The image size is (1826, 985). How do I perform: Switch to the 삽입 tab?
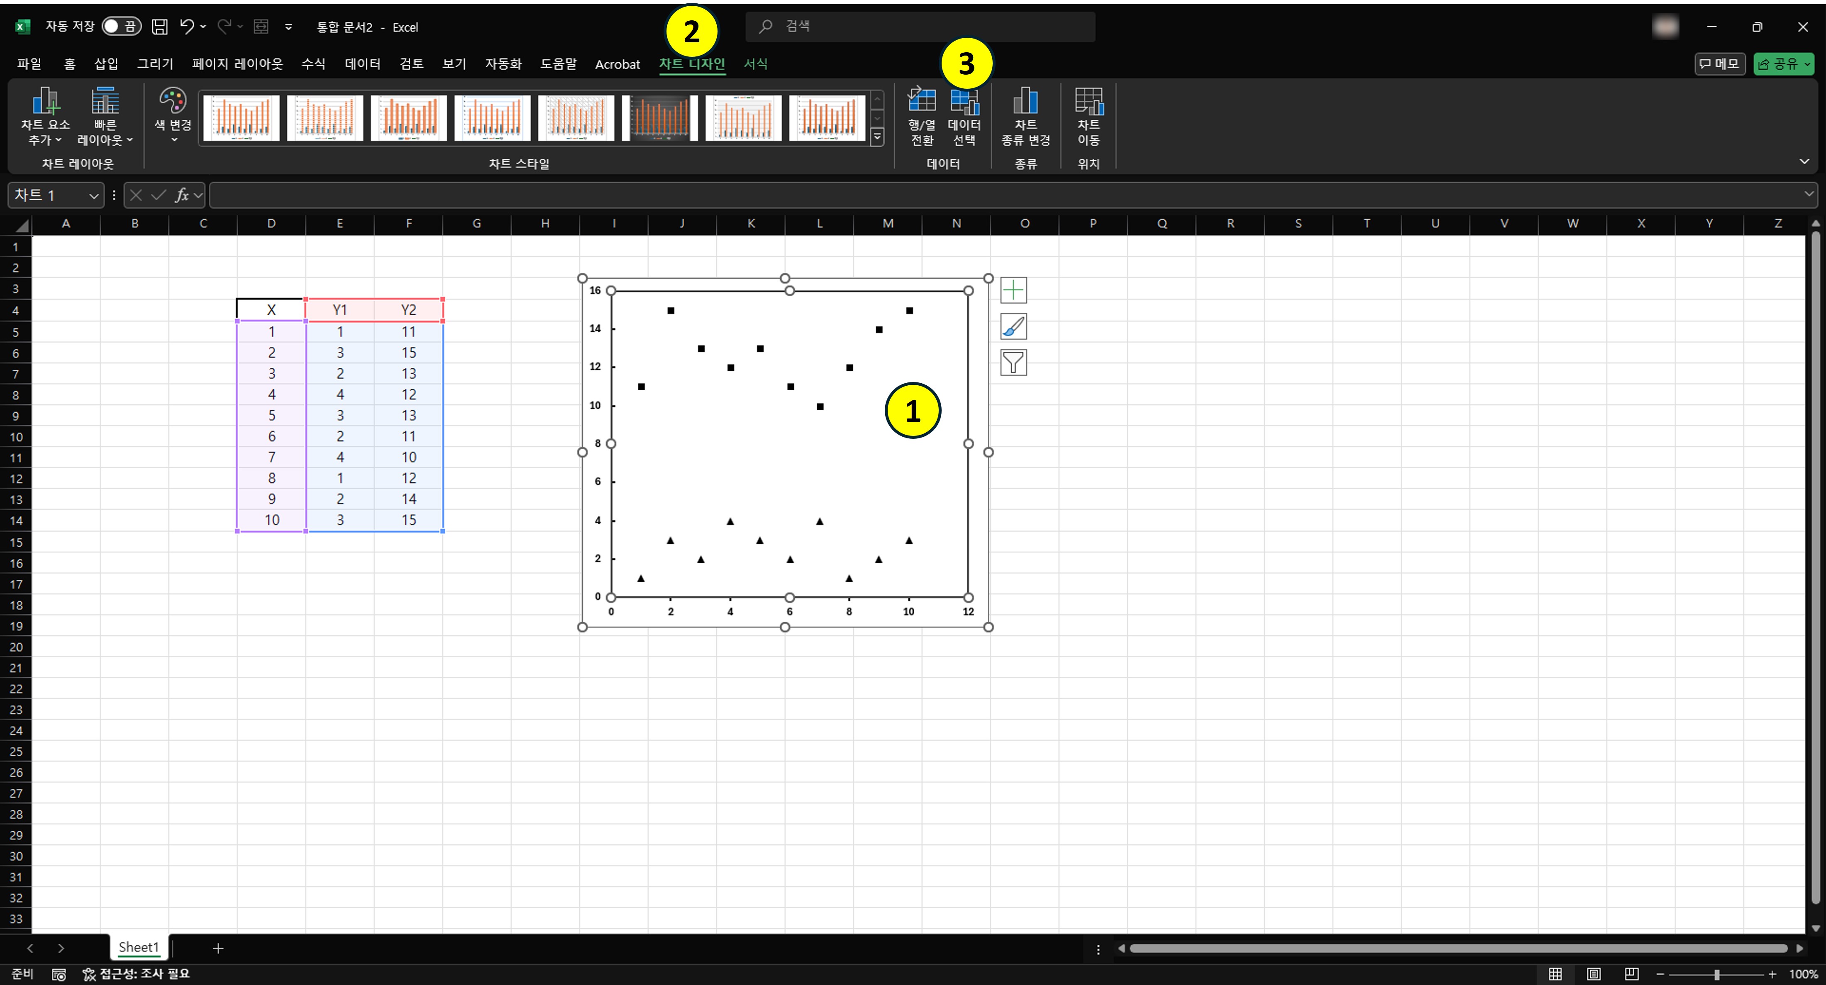click(x=106, y=64)
